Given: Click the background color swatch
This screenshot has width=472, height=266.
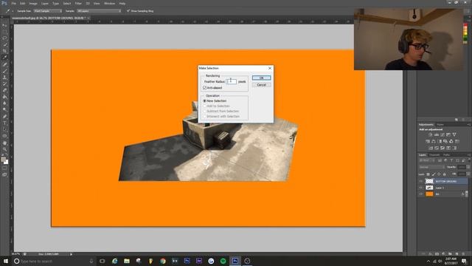Looking at the screenshot, I should [7, 163].
